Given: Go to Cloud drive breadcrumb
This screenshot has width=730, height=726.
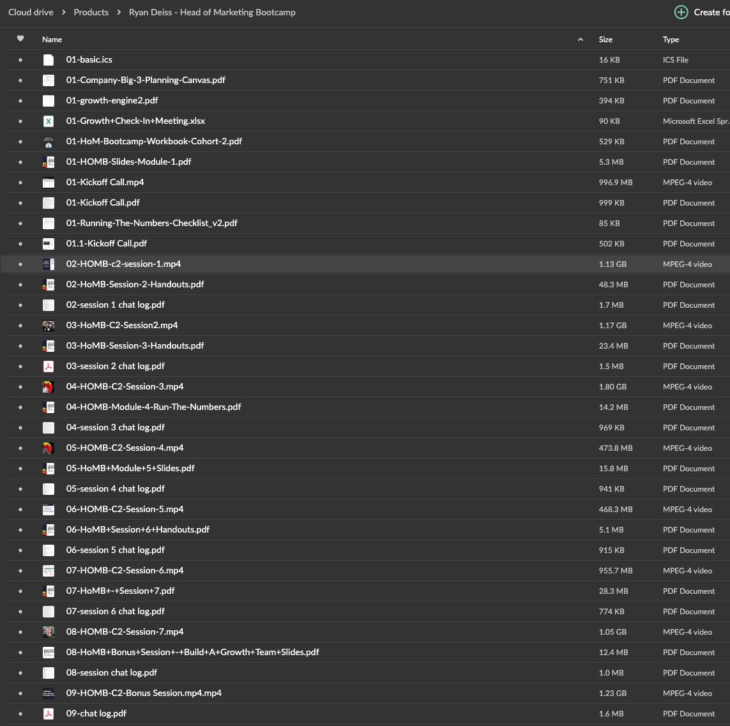Looking at the screenshot, I should pos(31,13).
